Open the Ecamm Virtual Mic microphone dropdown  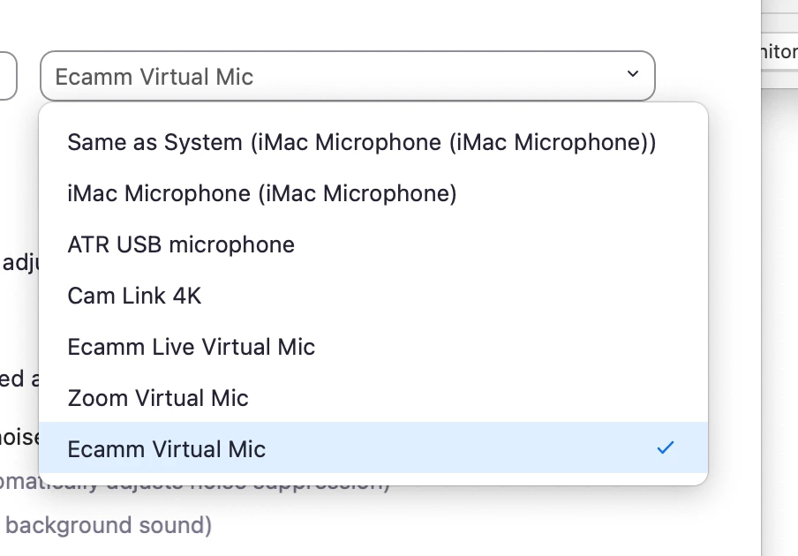(348, 76)
